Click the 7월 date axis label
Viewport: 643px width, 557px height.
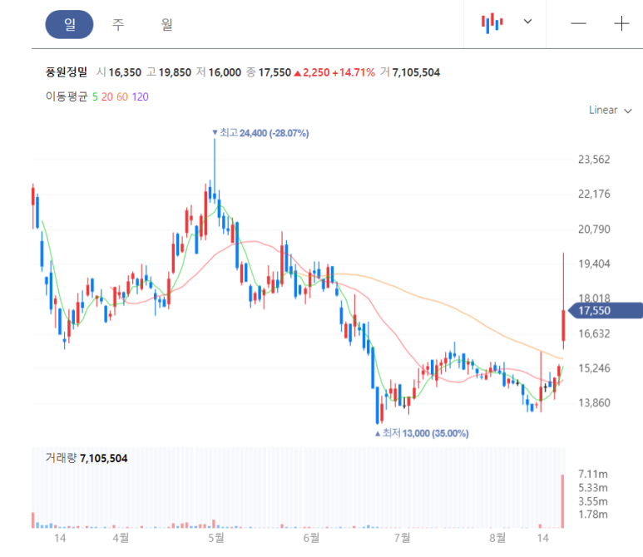click(x=402, y=538)
